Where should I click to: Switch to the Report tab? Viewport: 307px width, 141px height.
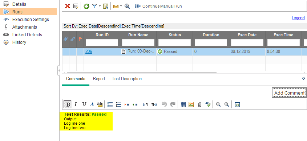point(99,79)
